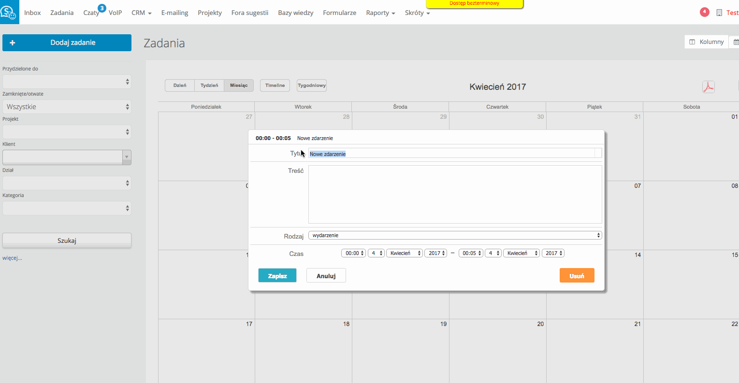Expand the Klient selection dropdown
The image size is (739, 383).
(126, 157)
